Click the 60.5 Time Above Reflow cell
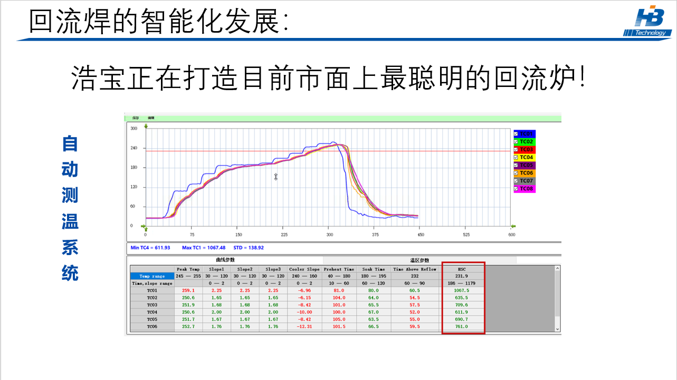Viewport: 677px width, 380px height. point(415,290)
